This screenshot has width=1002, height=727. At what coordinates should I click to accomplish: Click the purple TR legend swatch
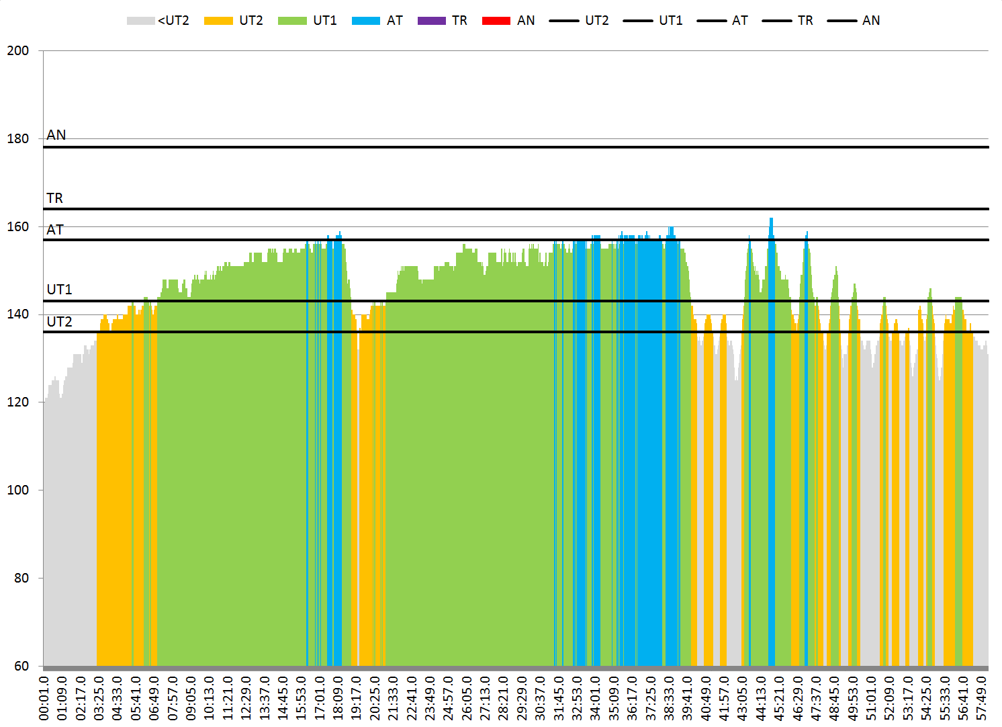tap(431, 21)
